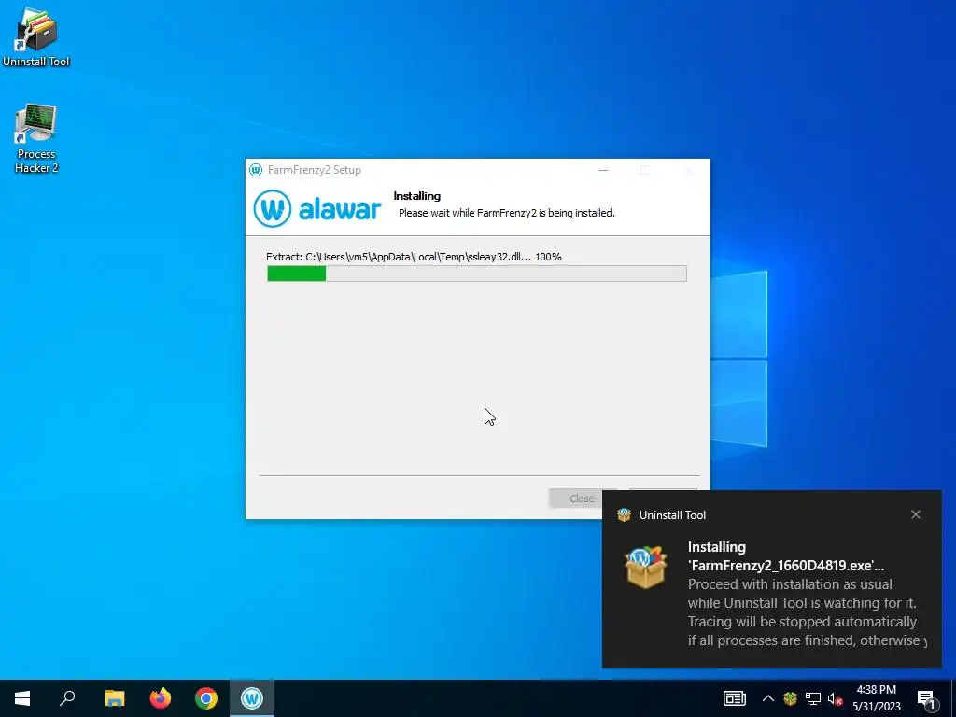Open the Process Hacker 2 desktop shortcut
The image size is (956, 717).
pyautogui.click(x=36, y=139)
